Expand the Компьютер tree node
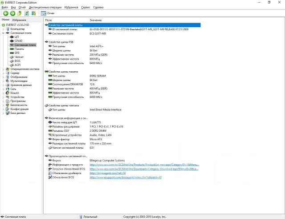 (x=3, y=29)
